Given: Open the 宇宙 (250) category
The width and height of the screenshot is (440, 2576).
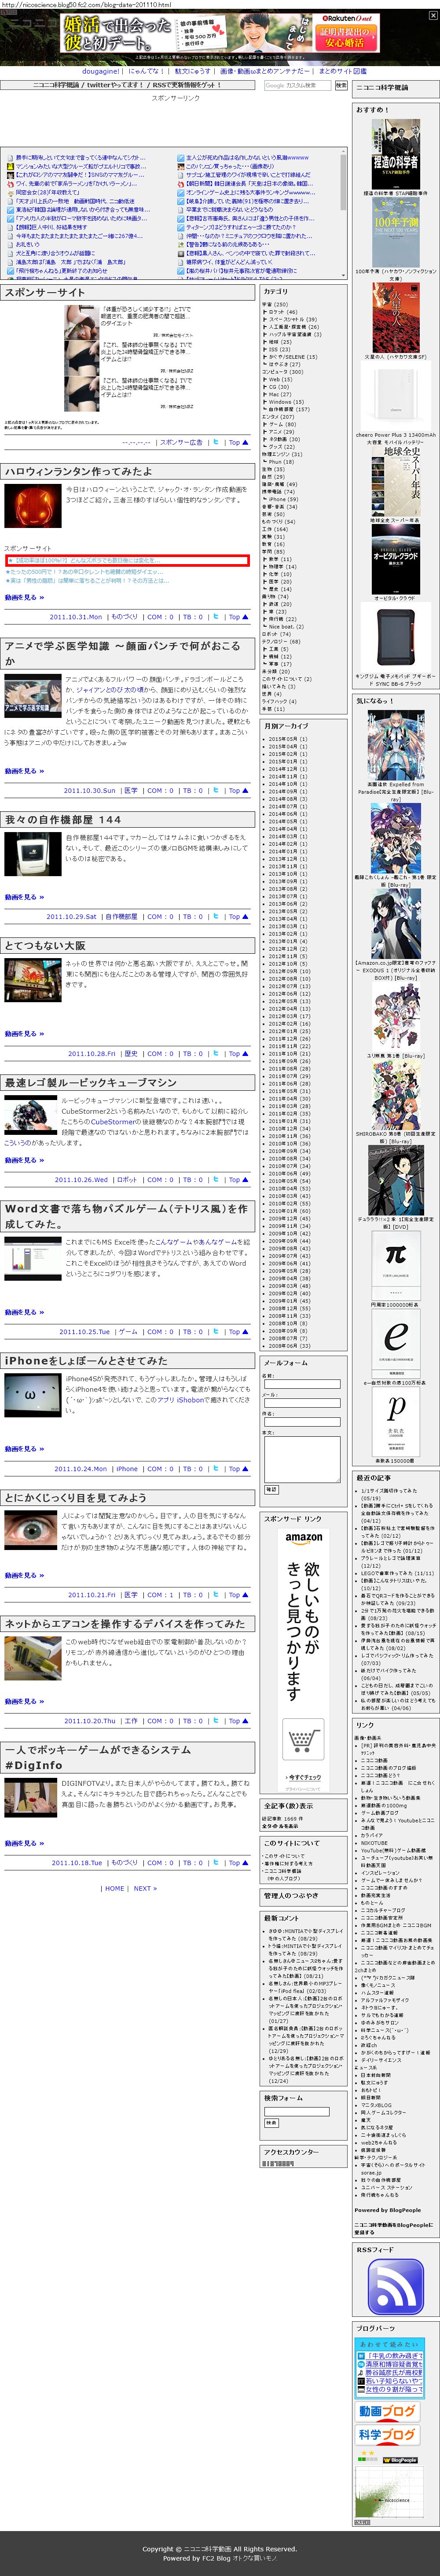Looking at the screenshot, I should pyautogui.click(x=275, y=304).
